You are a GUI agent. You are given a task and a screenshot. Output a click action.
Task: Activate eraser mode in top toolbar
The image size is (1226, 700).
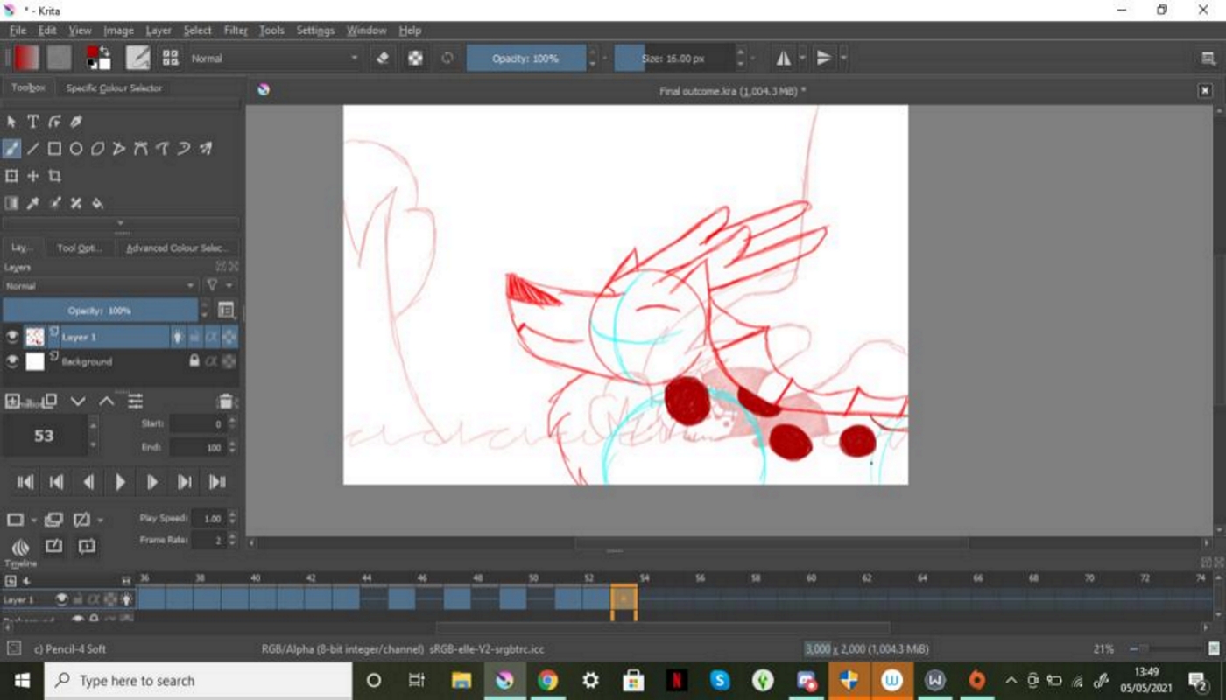382,59
